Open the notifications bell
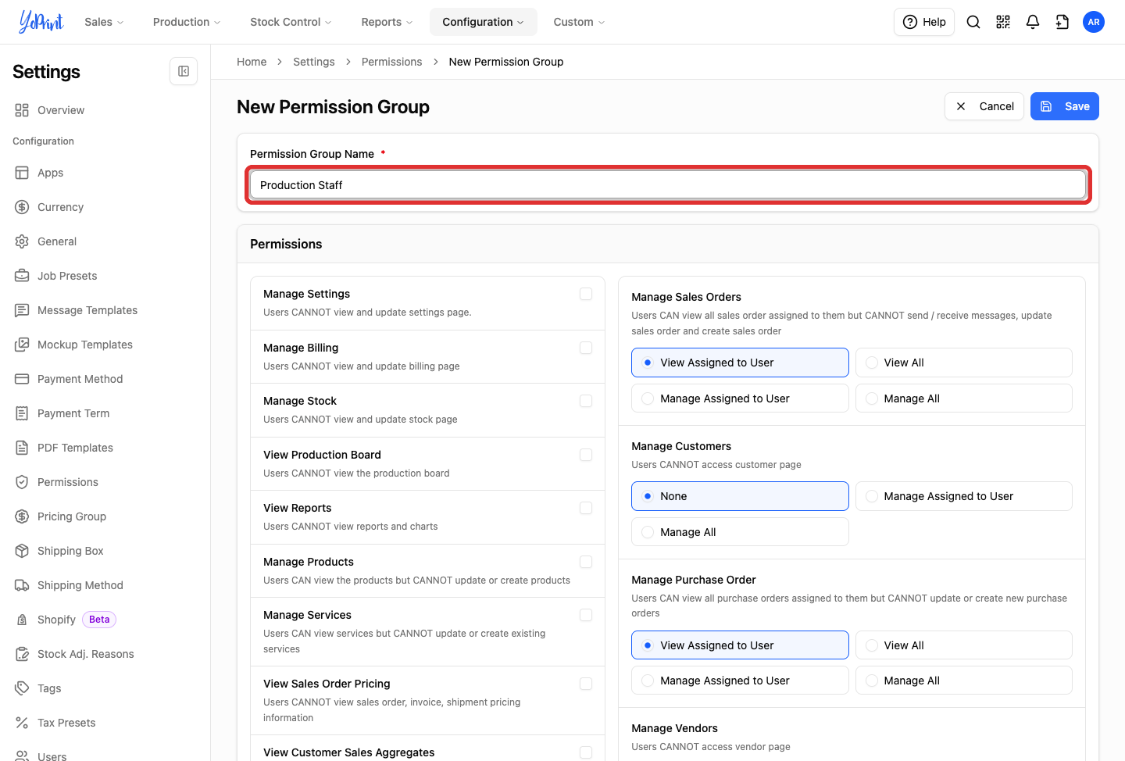1125x761 pixels. tap(1033, 22)
